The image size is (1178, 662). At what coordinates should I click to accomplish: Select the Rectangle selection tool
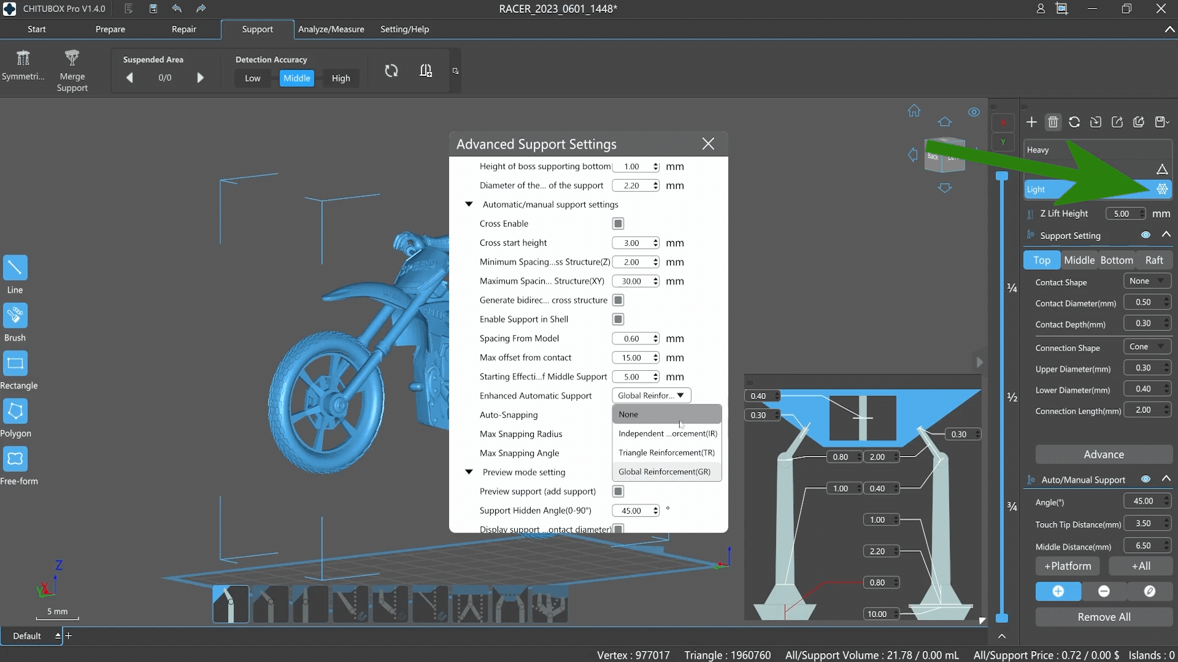(15, 363)
